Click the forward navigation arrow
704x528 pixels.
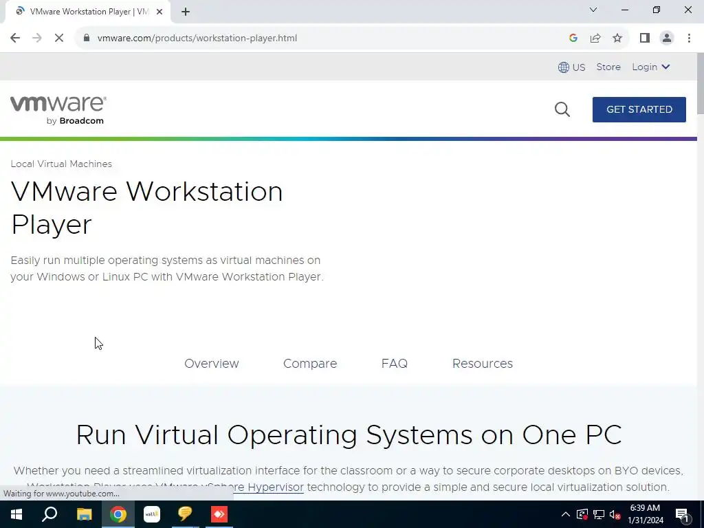point(37,38)
